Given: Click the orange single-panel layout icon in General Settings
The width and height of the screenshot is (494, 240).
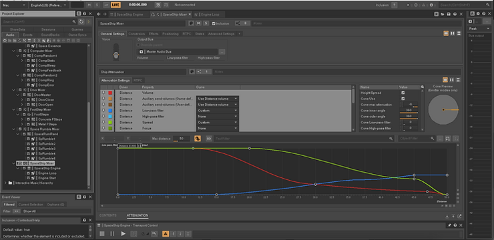Looking at the screenshot, I should (x=446, y=33).
